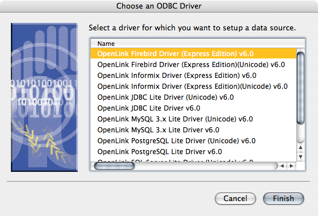This screenshot has width=318, height=216.
Task: Cancel the ODBC driver selection
Action: 235,198
